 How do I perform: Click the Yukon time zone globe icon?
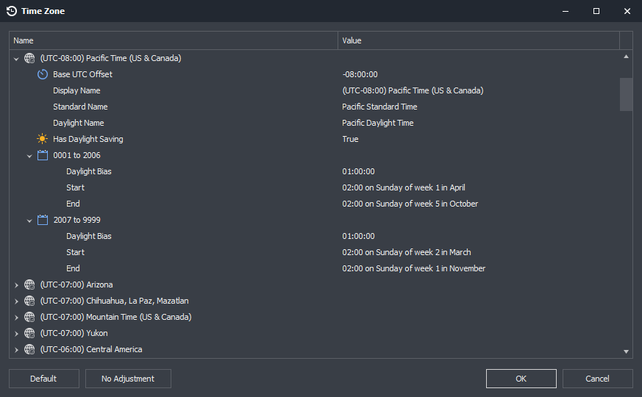(x=29, y=333)
